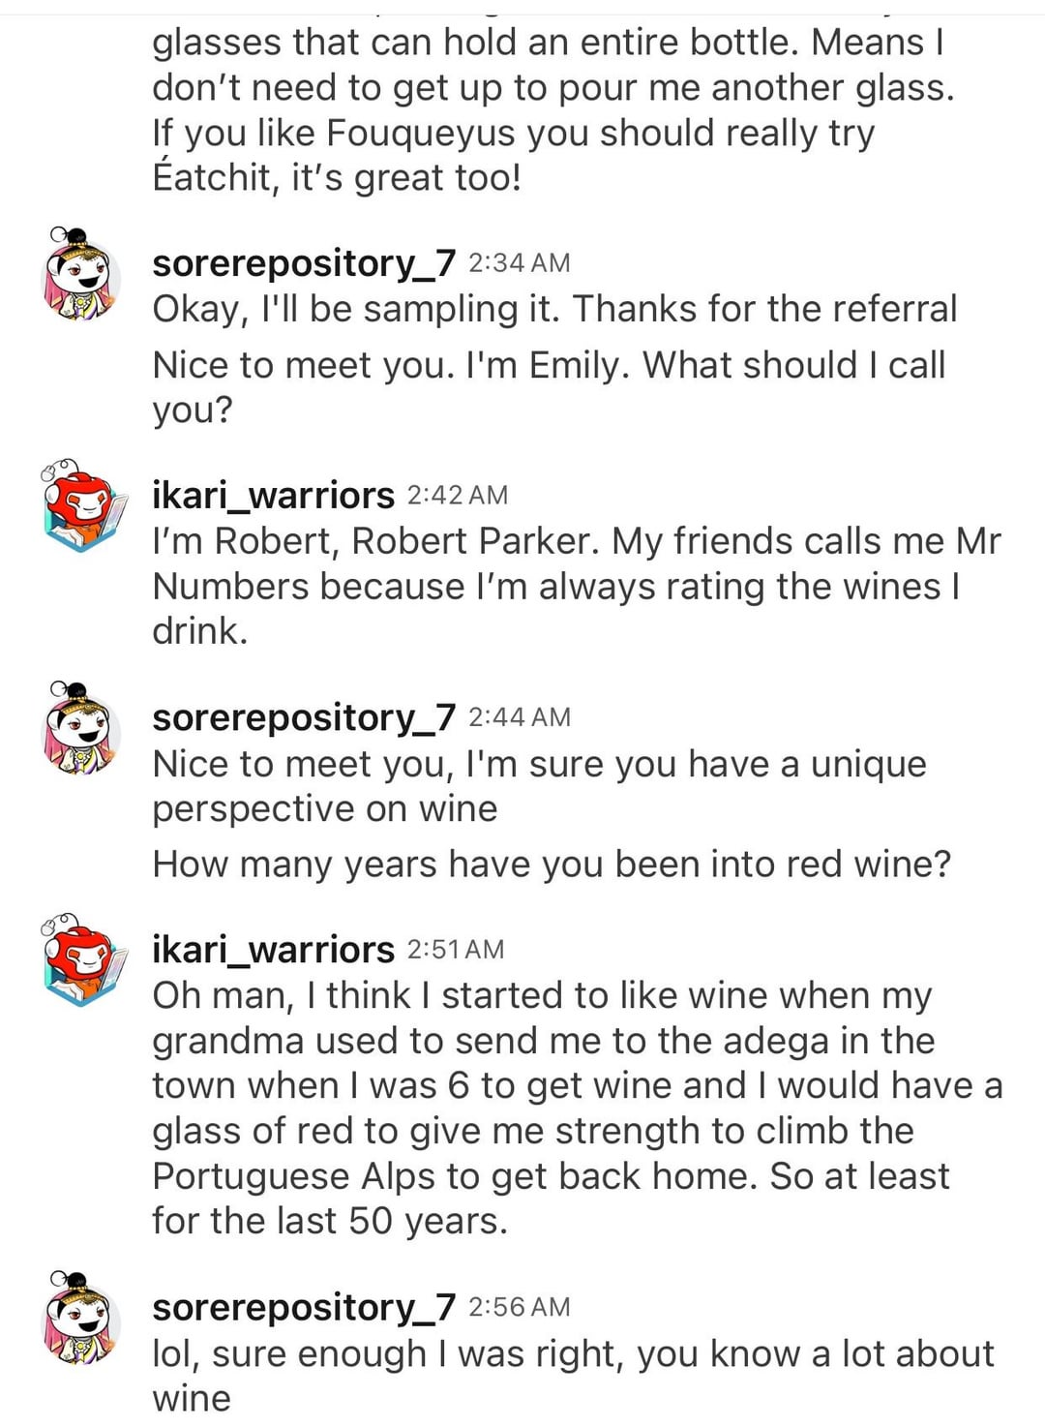Select the "How many years have you been into red wine?" message

(x=552, y=865)
